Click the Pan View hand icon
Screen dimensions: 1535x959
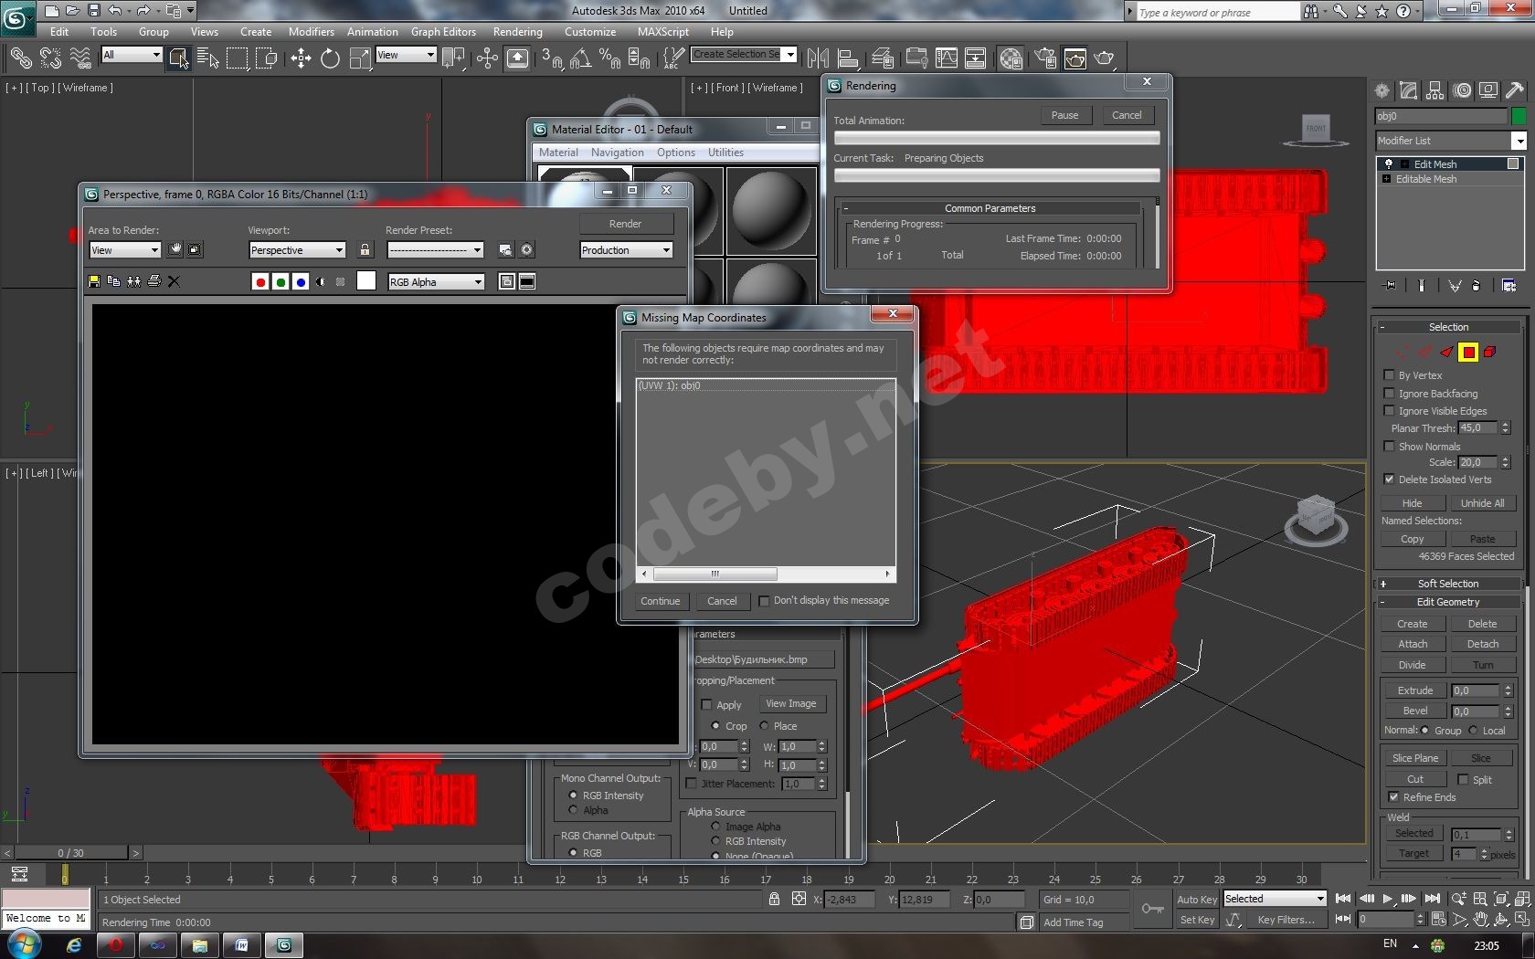1481,919
